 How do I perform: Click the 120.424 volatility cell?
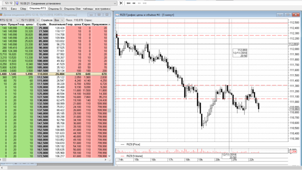[57, 28]
